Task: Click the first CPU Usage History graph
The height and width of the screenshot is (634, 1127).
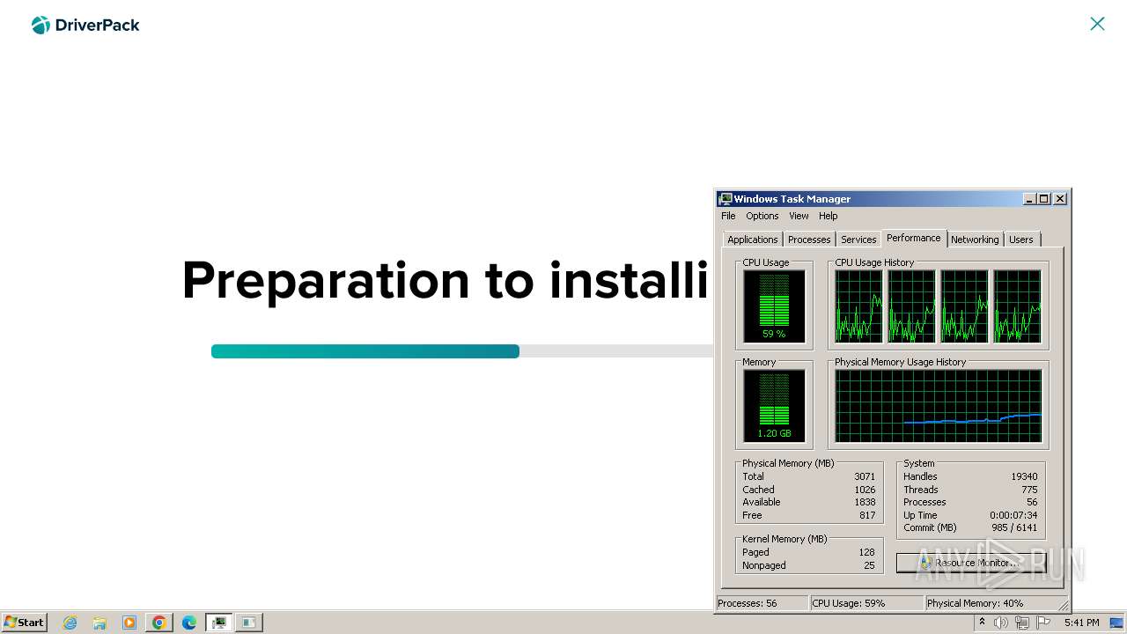Action: pyautogui.click(x=858, y=306)
